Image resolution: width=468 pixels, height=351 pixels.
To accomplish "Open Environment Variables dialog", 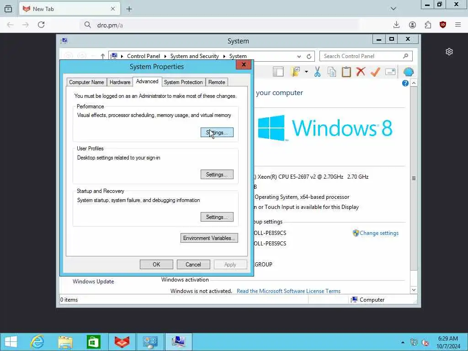I will tap(209, 238).
